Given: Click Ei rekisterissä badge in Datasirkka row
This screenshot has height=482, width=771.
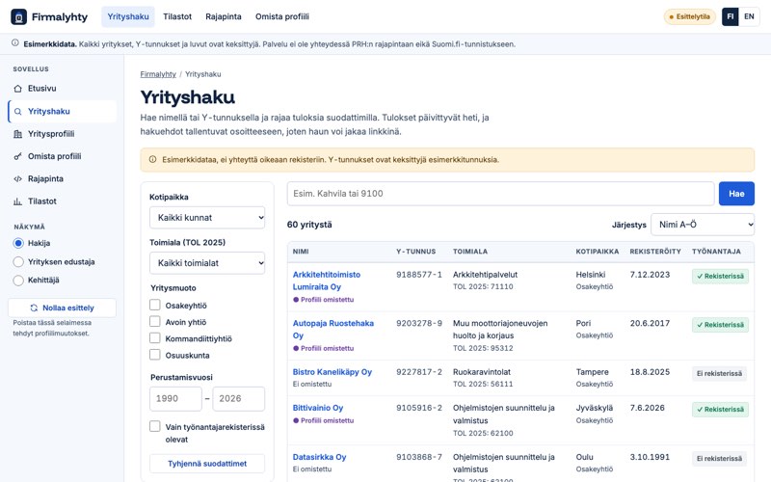Looking at the screenshot, I should click(719, 459).
